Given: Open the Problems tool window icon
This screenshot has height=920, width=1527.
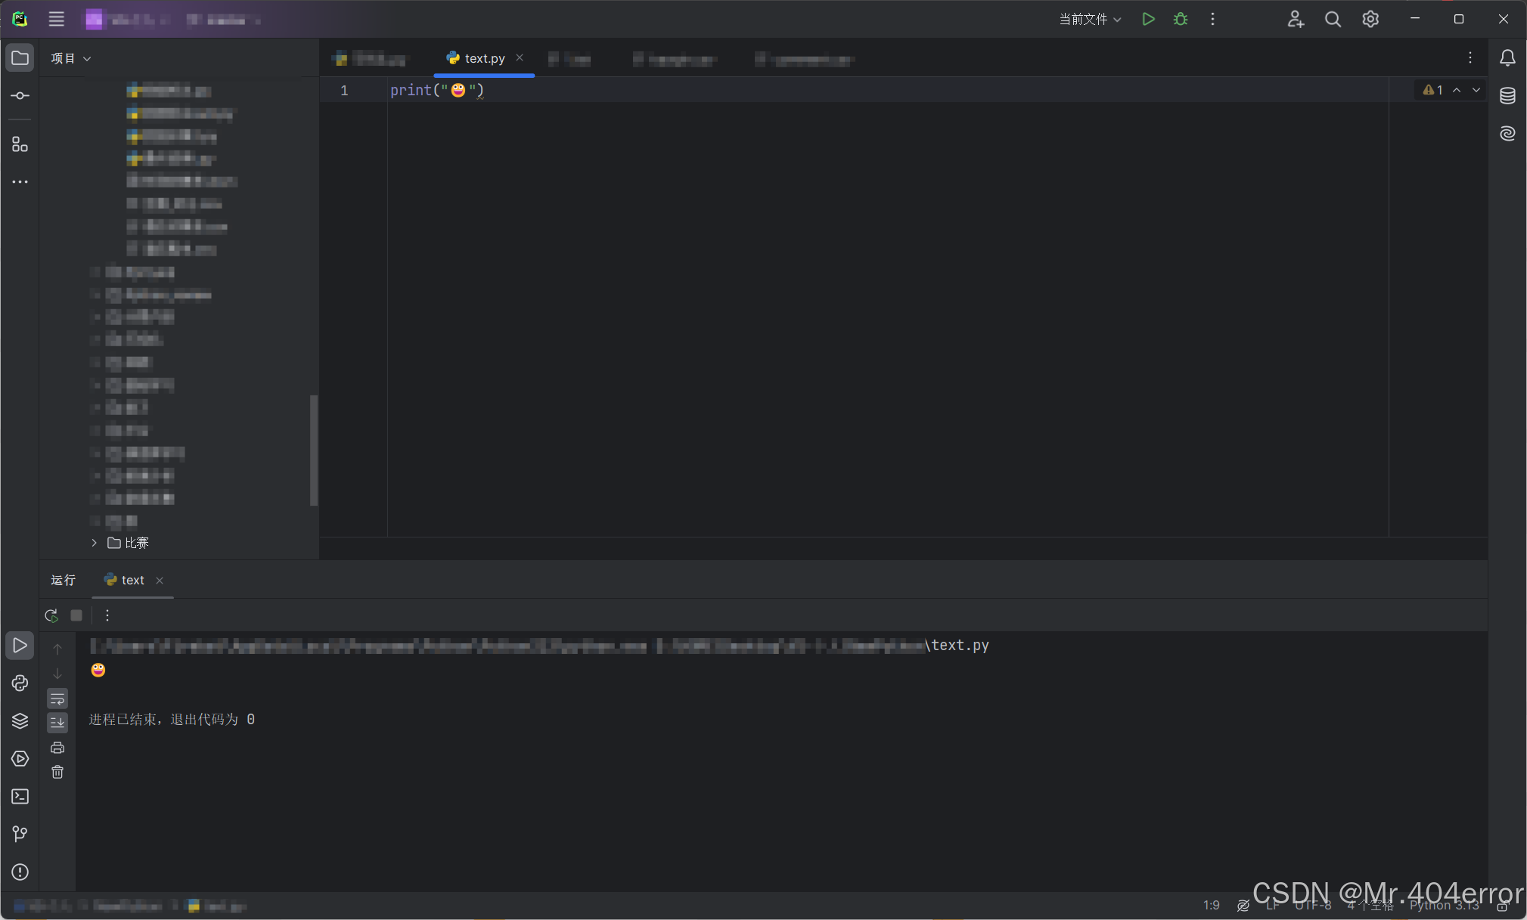Looking at the screenshot, I should [x=20, y=872].
